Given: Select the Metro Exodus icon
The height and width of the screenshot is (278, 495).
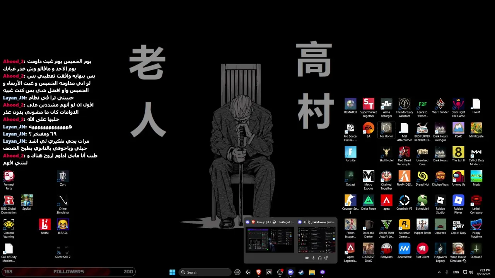Looking at the screenshot, I should pyautogui.click(x=368, y=180).
